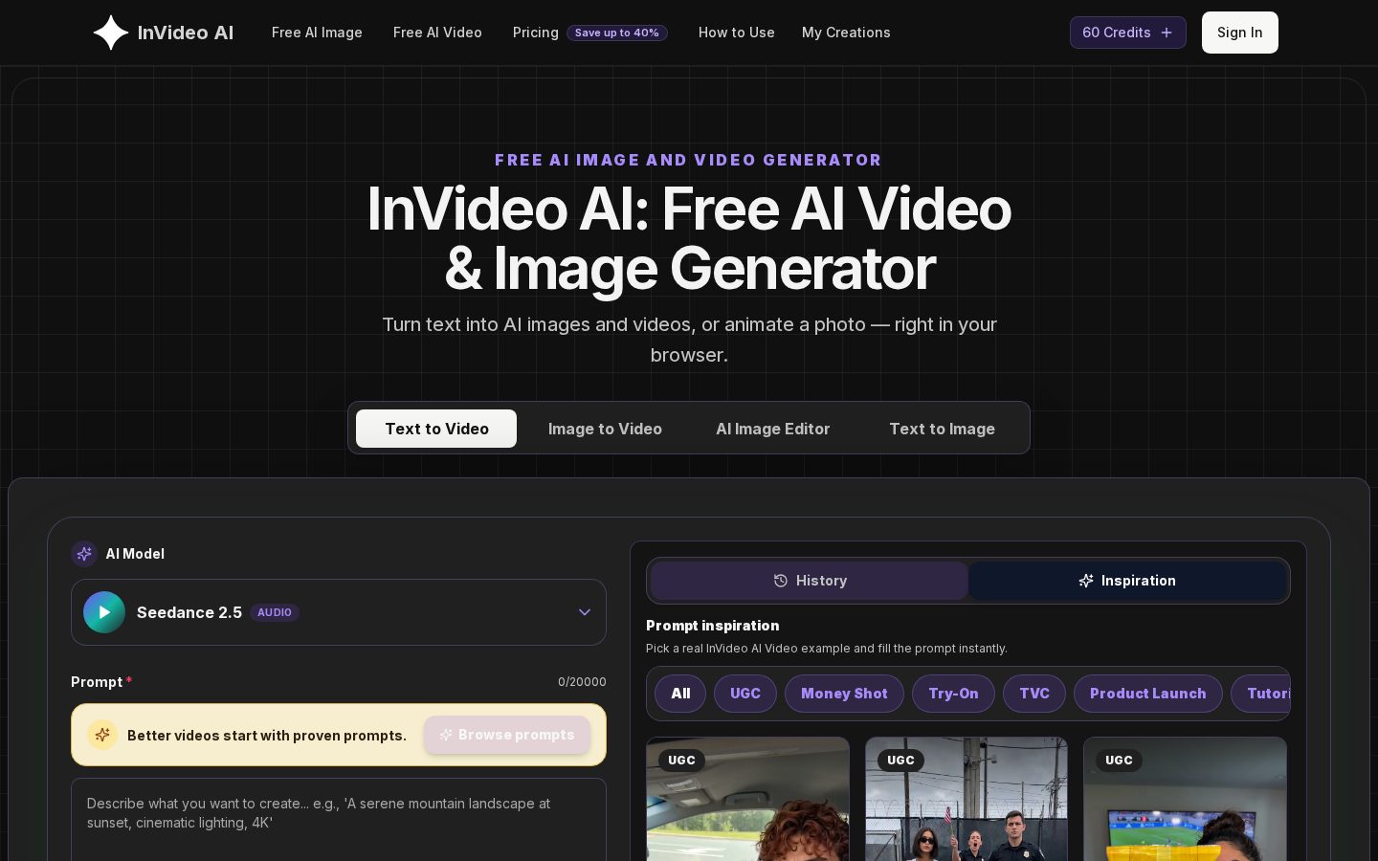Open the Free AI Image nav link

[317, 33]
